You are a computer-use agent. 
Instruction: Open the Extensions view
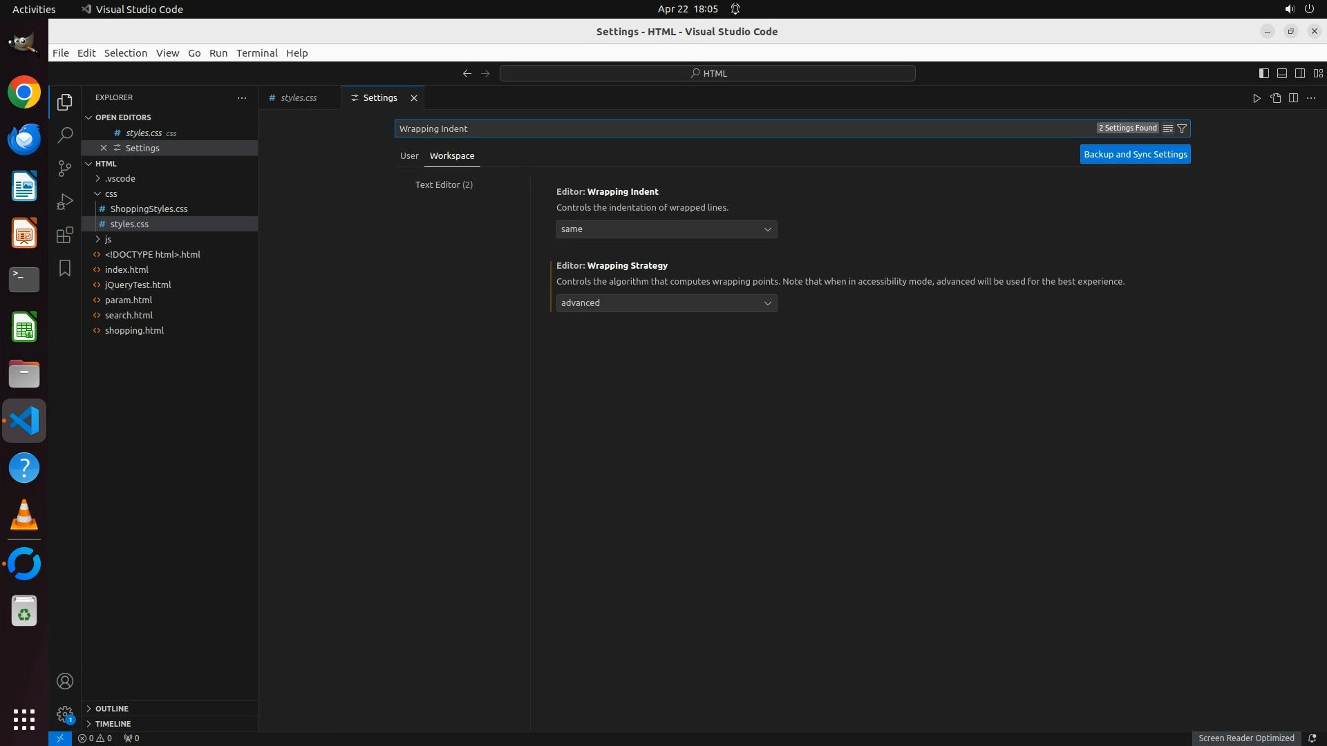tap(65, 235)
